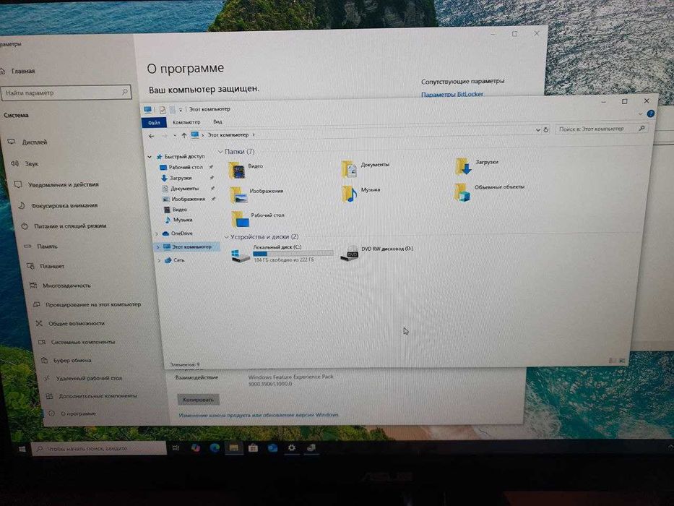The height and width of the screenshot is (506, 674).
Task: Open recent locations dropdown arrow
Action: (175, 136)
